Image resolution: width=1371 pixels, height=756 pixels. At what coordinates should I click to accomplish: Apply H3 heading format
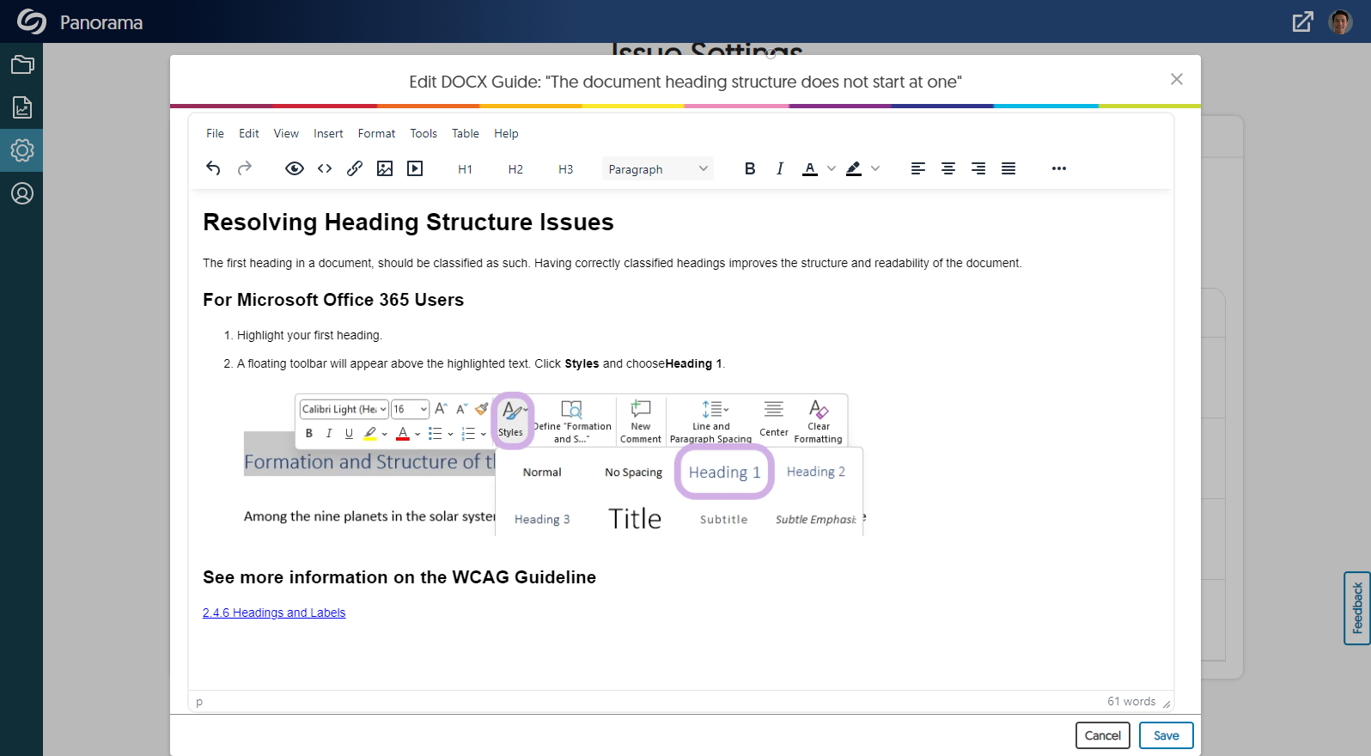(565, 169)
